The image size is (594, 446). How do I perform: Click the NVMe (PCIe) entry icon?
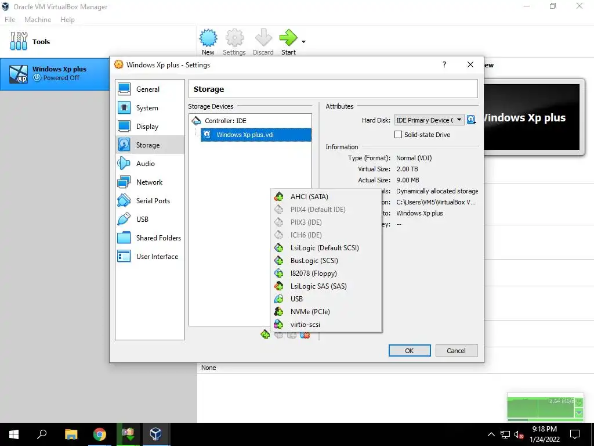click(x=279, y=312)
